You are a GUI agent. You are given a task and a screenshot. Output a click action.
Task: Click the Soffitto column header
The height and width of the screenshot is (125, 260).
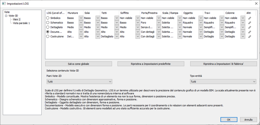point(129,13)
